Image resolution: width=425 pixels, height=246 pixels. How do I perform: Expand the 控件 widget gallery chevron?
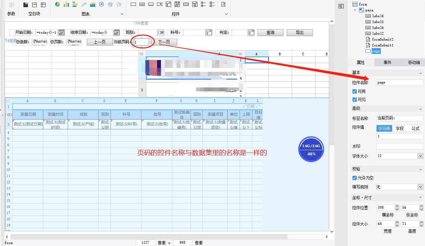(226, 14)
